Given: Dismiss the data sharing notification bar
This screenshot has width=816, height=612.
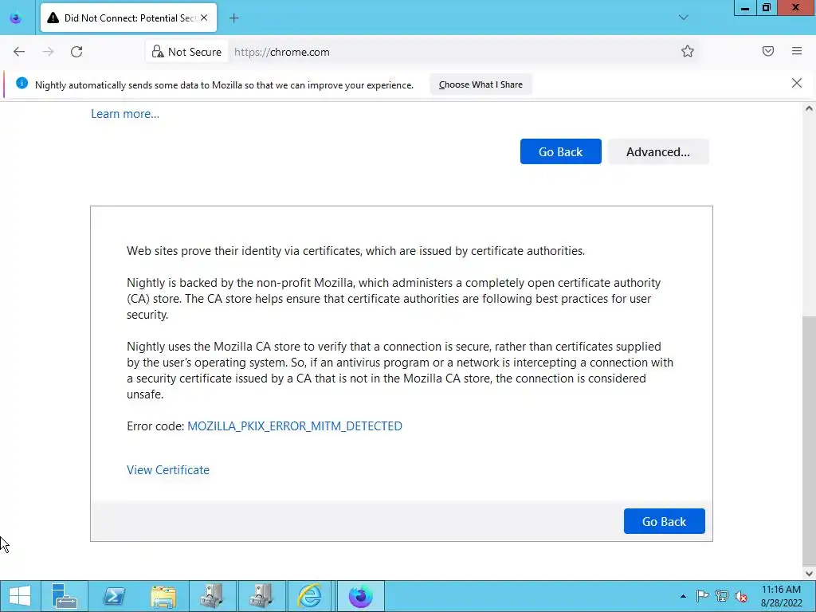Looking at the screenshot, I should [796, 83].
